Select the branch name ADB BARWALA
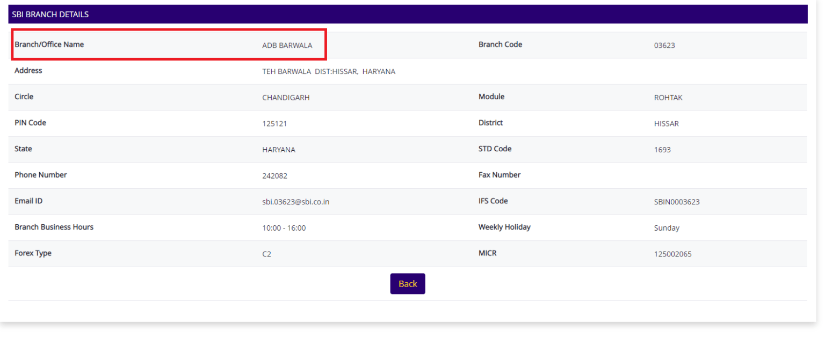825x338 pixels. (x=287, y=46)
